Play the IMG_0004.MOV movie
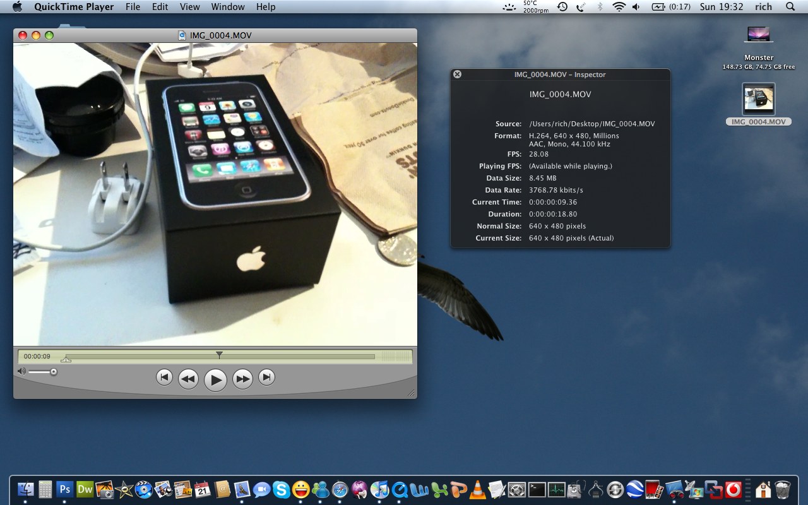The width and height of the screenshot is (808, 505). [x=215, y=379]
